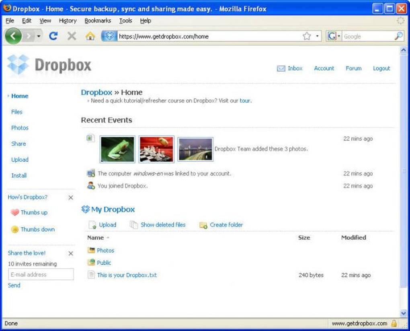The image size is (410, 331).
Task: Go to the browser home page icon
Action: (x=90, y=36)
